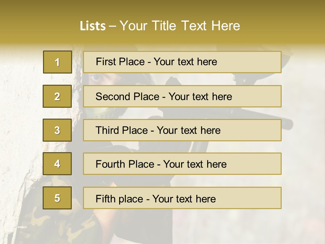This screenshot has width=325, height=244.
Task: Click the bold word Lists
Action: [93, 26]
